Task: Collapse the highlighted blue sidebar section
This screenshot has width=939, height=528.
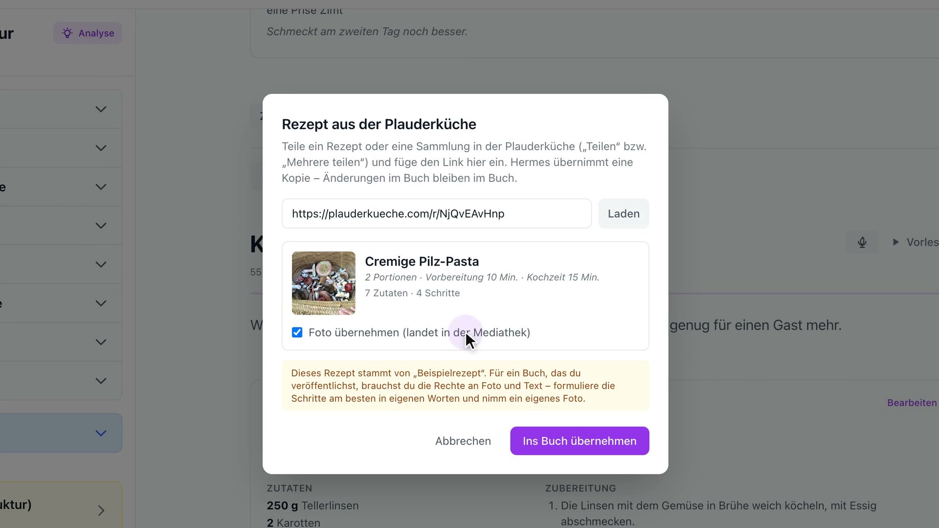Action: click(x=101, y=433)
